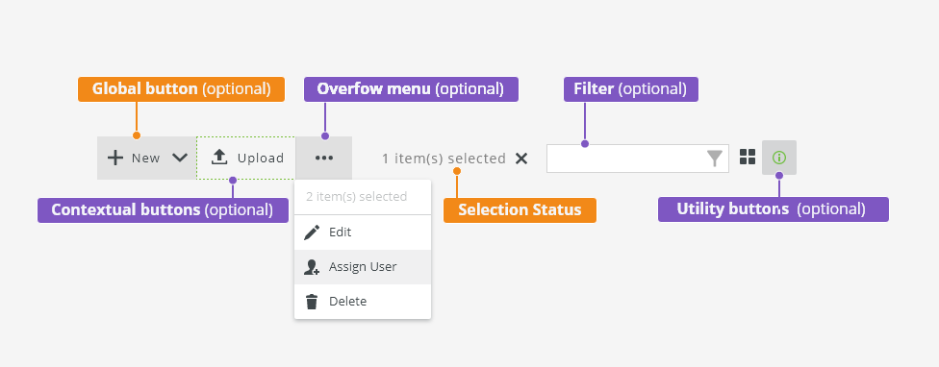Screen dimensions: 939x367
Task: Click the '1 item(s) selected' status text
Action: [444, 159]
